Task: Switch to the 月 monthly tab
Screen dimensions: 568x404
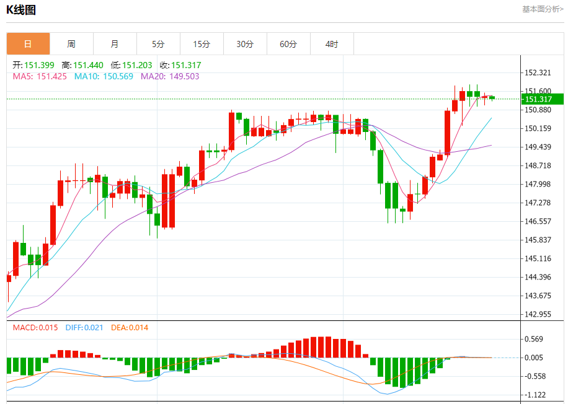Action: [115, 44]
